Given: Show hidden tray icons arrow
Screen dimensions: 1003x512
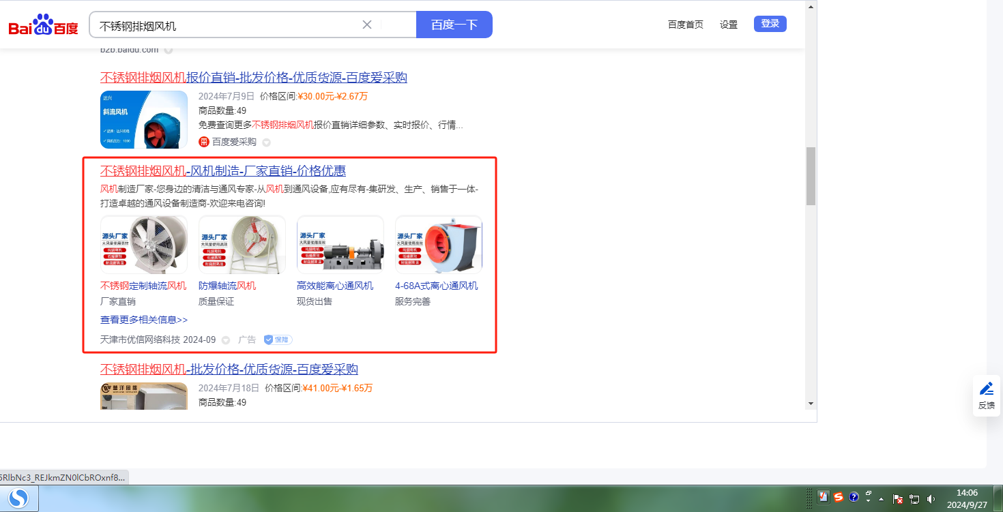Looking at the screenshot, I should (882, 498).
